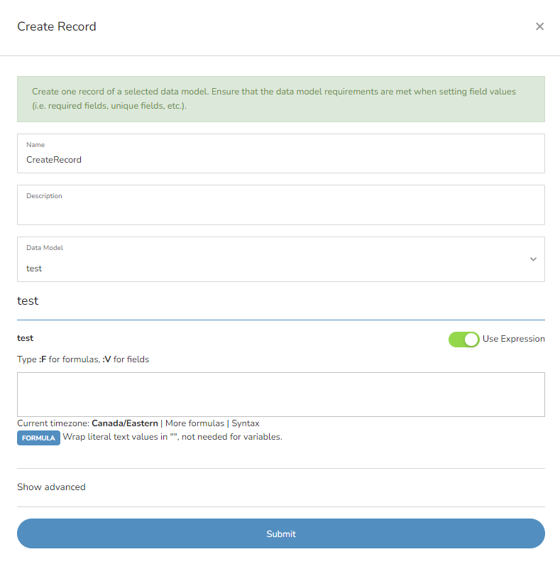The height and width of the screenshot is (564, 560).
Task: Select the Canada/Eastern timezone text
Action: [x=125, y=423]
